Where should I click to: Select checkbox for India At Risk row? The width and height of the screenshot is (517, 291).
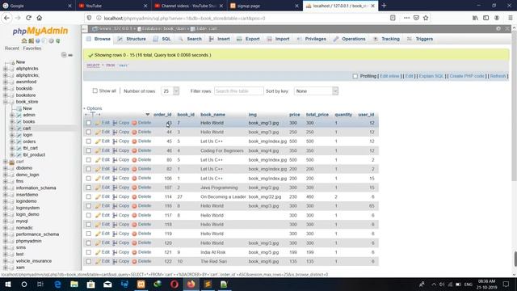pyautogui.click(x=89, y=252)
